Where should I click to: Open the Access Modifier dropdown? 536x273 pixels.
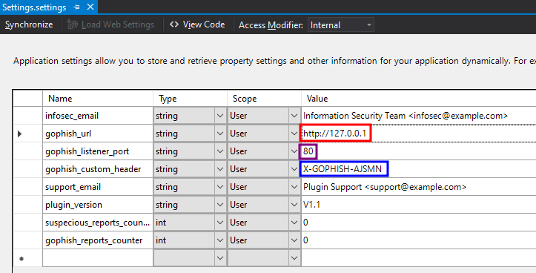click(341, 25)
